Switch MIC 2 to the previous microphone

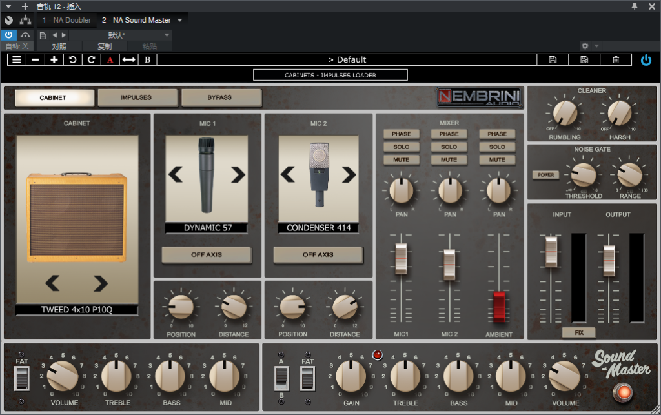[x=287, y=174]
